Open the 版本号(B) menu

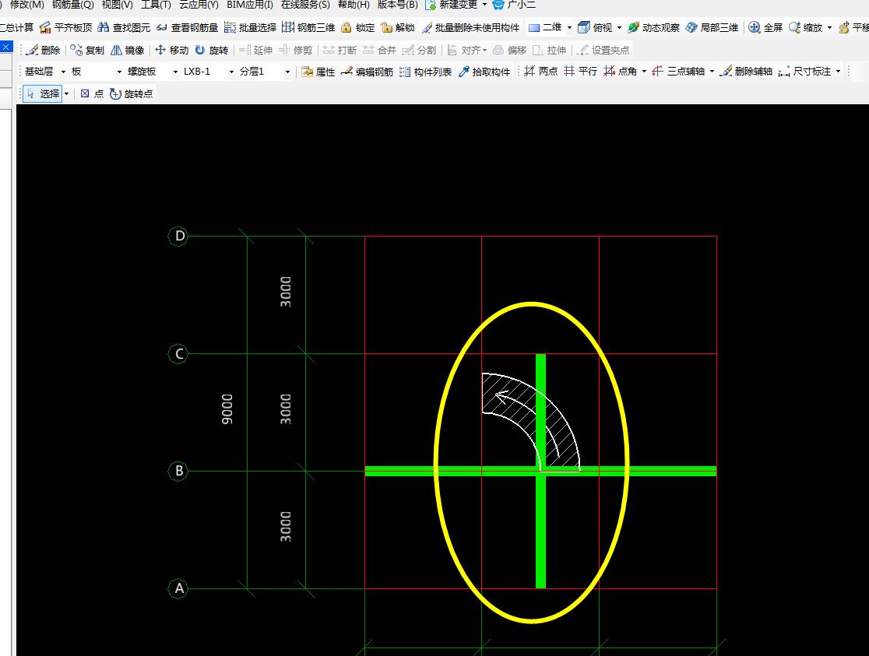tap(397, 5)
